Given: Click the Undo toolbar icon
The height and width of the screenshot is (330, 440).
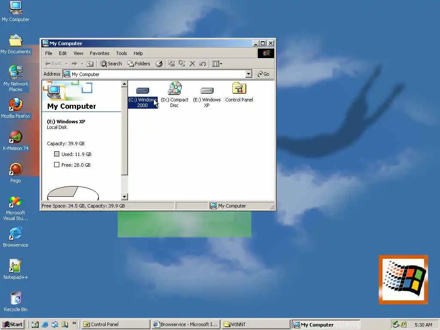Looking at the screenshot, I should [x=203, y=64].
